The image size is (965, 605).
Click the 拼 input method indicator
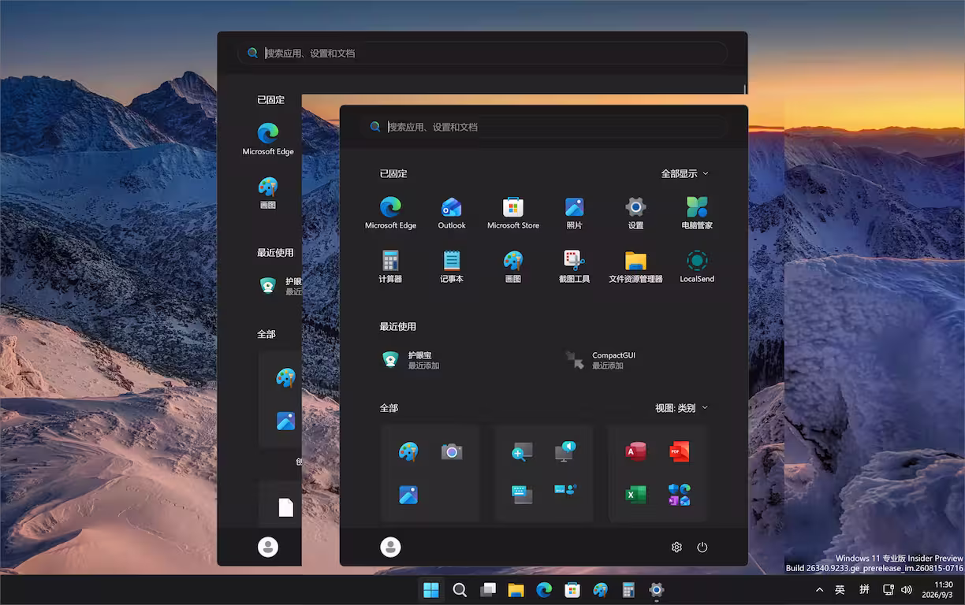click(x=864, y=590)
